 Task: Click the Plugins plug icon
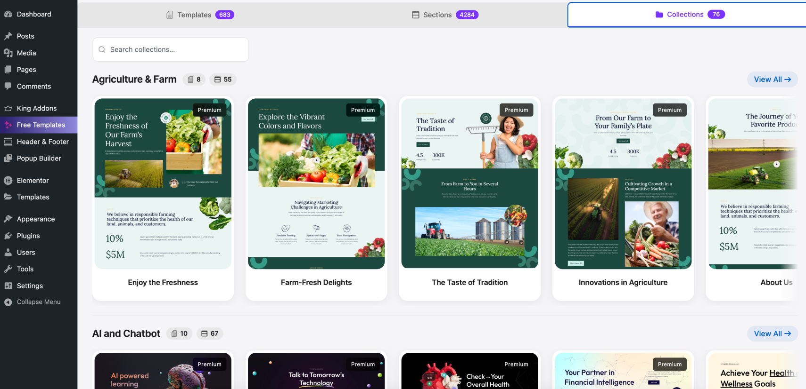click(x=8, y=236)
